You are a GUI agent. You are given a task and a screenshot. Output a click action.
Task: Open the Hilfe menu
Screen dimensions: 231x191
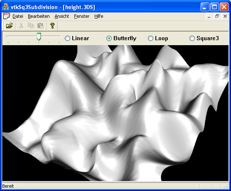(x=99, y=16)
